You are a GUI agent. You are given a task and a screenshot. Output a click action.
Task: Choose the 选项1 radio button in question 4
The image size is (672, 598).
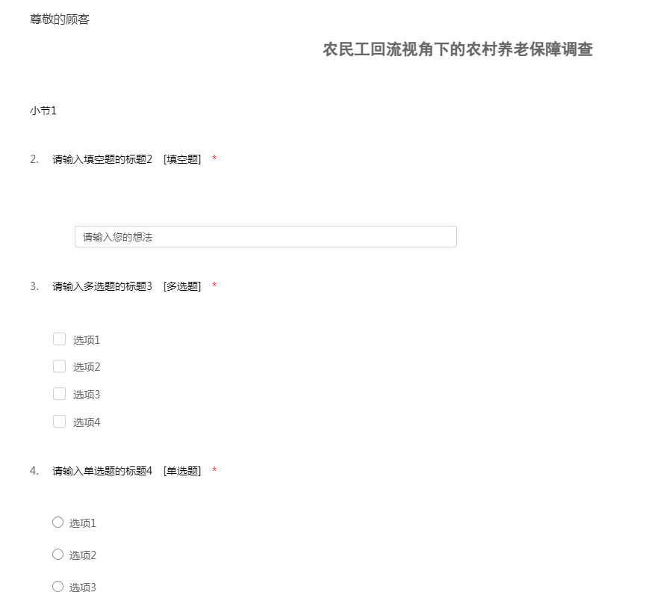(x=58, y=523)
